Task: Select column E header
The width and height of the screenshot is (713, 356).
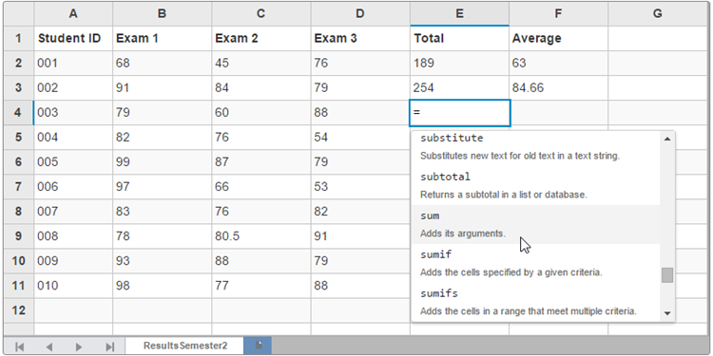Action: pyautogui.click(x=459, y=14)
